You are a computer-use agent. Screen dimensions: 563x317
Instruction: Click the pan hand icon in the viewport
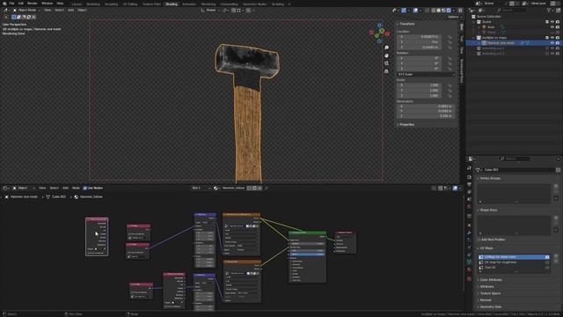point(386,55)
